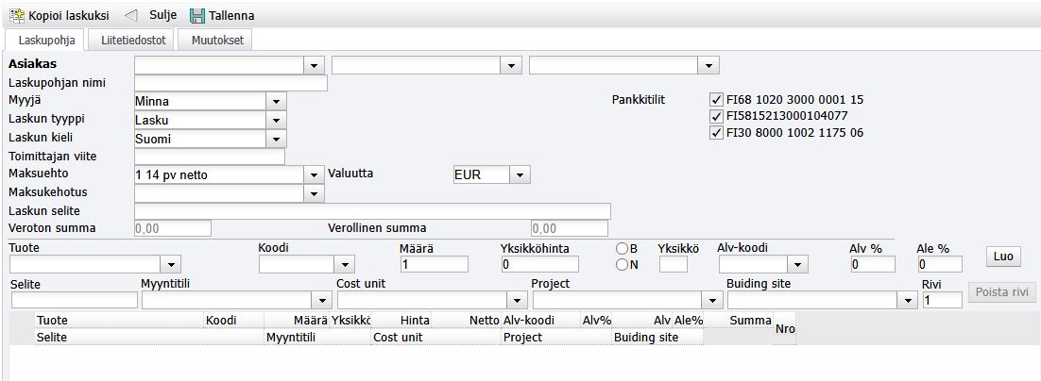Expand the third Asiakas dropdown
1041x381 pixels.
tap(708, 66)
